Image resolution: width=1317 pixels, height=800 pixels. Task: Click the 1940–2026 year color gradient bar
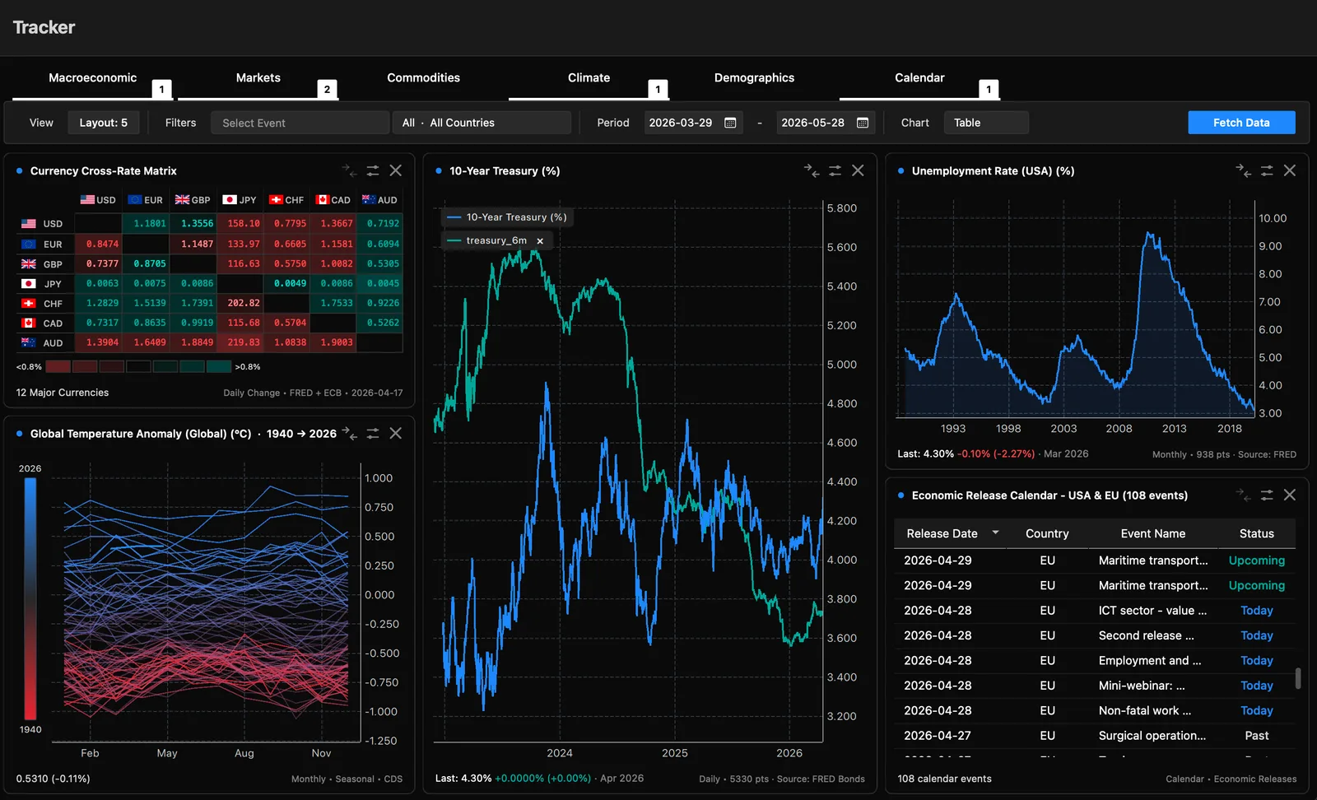(x=30, y=599)
